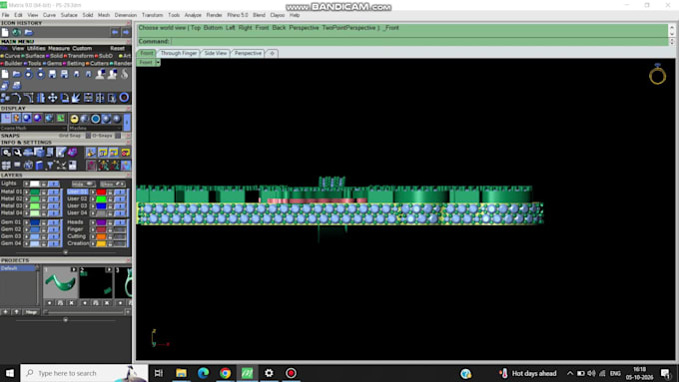
Task: Open the Machine dropdown in Display
Action: (95, 129)
